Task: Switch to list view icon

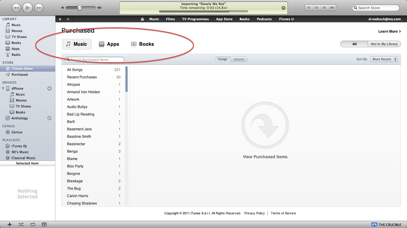Action: click(309, 8)
